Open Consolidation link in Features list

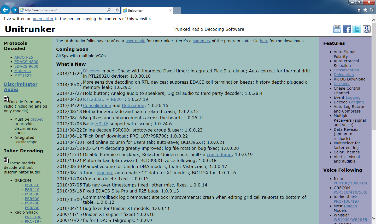[x=346, y=70]
